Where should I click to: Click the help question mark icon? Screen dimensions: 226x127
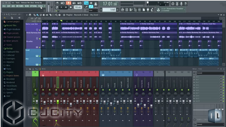(186, 4)
